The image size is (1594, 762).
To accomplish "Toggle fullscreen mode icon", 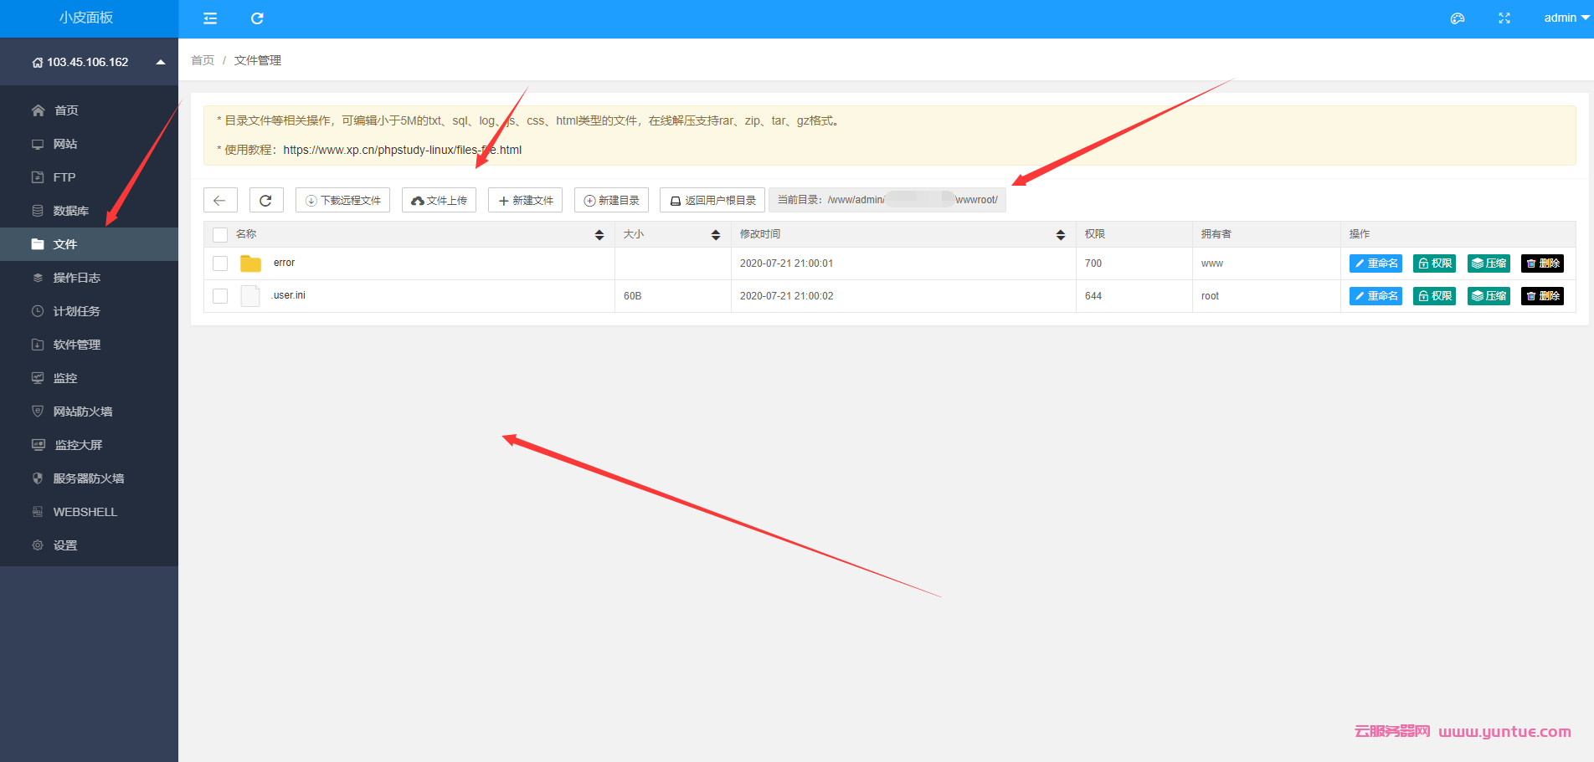I will (1504, 18).
